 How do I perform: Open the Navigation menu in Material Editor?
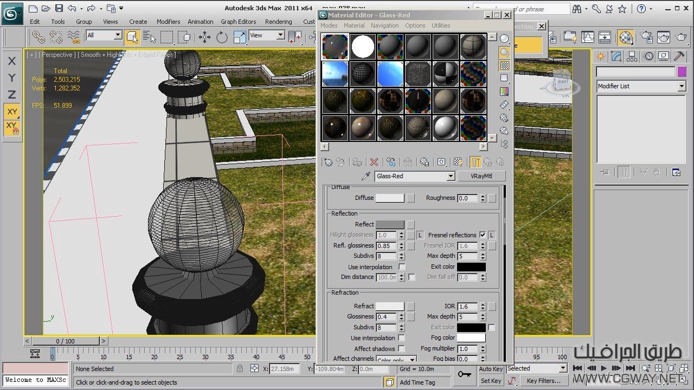384,25
